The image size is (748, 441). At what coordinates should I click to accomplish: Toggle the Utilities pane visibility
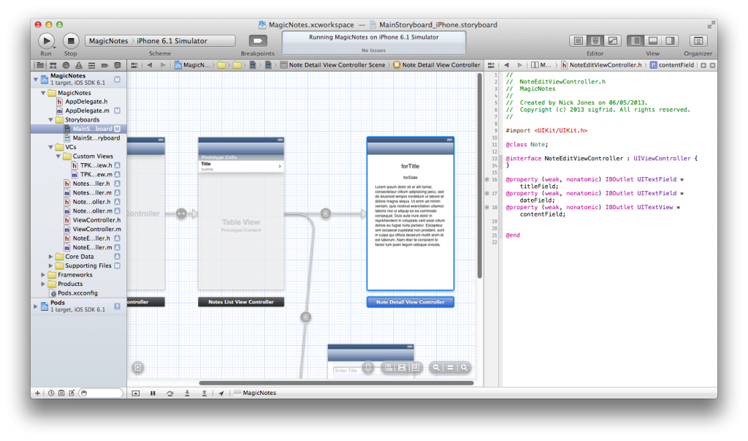point(671,41)
